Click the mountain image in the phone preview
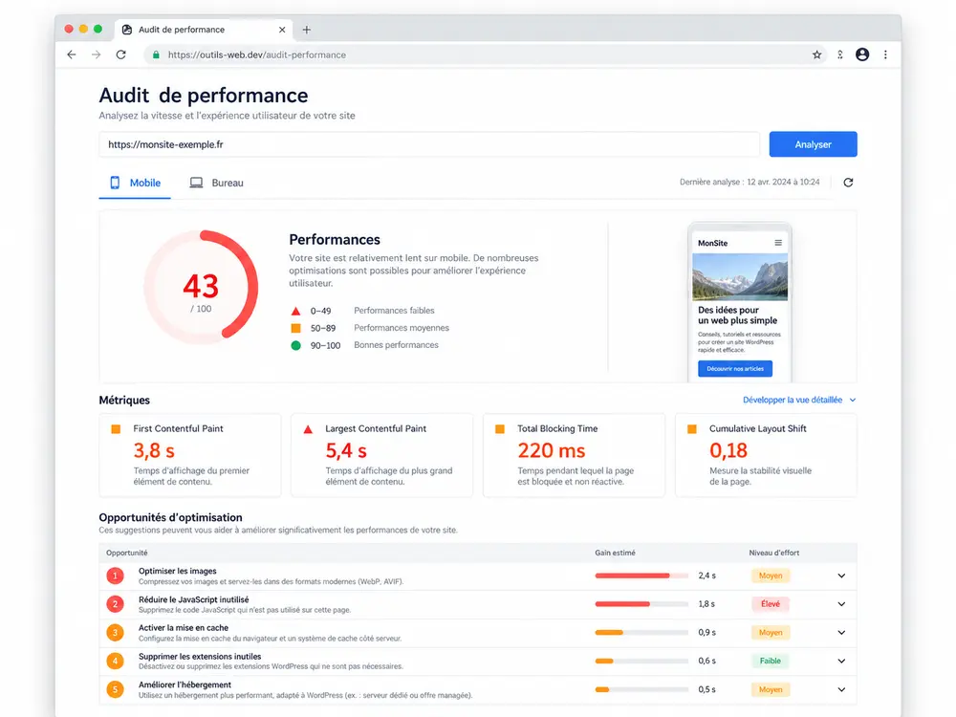956x717 pixels. click(x=740, y=277)
